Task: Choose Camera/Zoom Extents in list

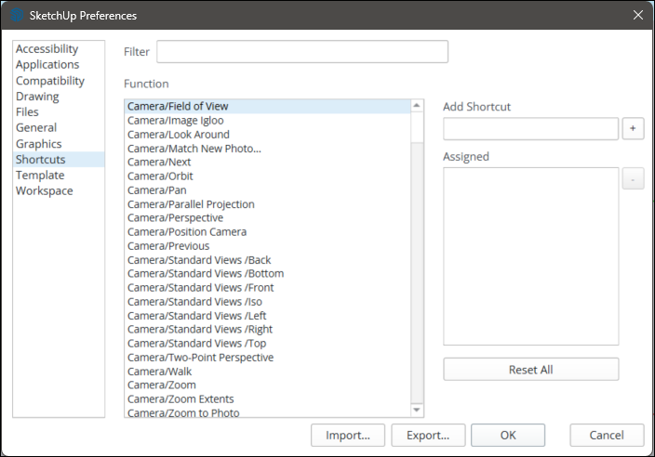Action: [x=268, y=399]
